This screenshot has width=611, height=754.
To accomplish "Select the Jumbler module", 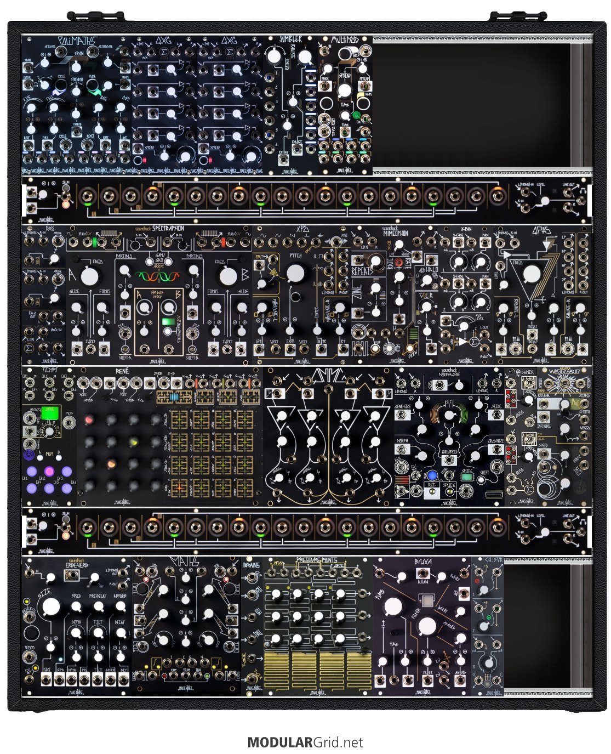I will (290, 104).
